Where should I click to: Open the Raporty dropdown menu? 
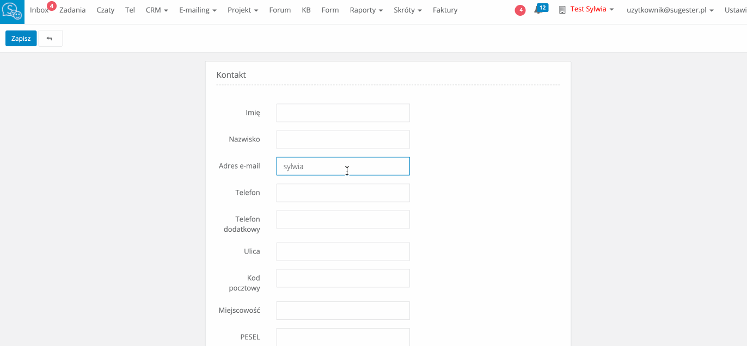(x=366, y=10)
